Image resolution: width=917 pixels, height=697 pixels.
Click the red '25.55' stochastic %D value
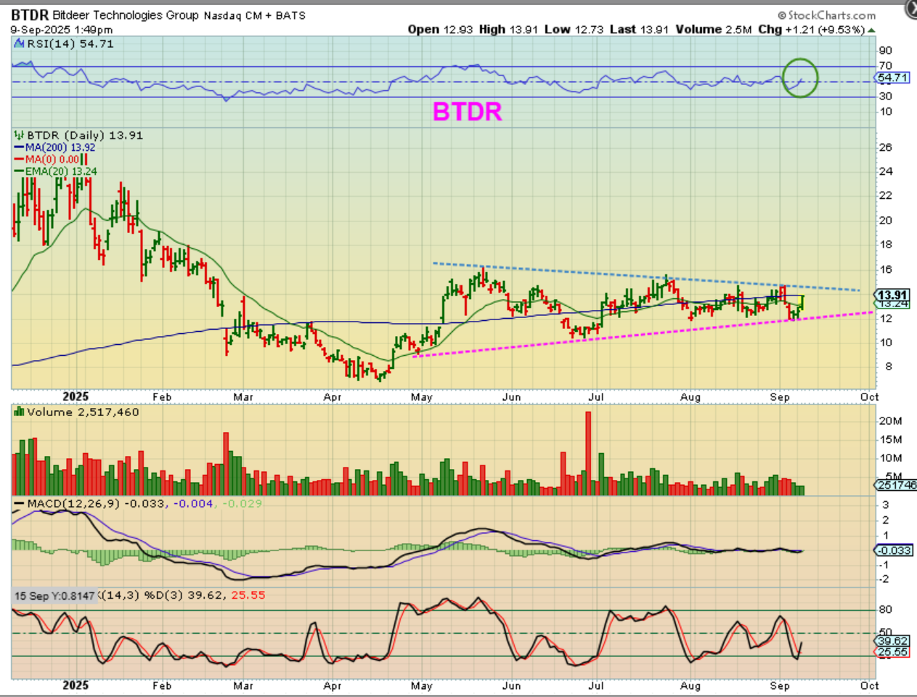click(248, 595)
